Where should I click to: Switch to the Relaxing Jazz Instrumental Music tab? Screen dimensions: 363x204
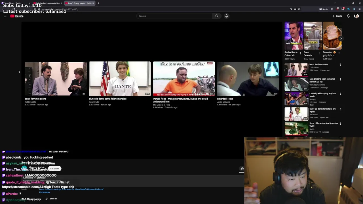point(47,3)
